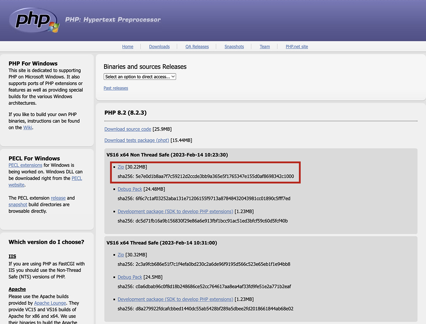The height and width of the screenshot is (324, 426).
Task: Go to Downloads in navigation bar
Action: click(x=159, y=46)
